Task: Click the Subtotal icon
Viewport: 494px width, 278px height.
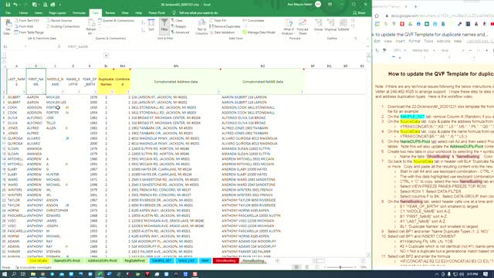Action: [x=343, y=25]
